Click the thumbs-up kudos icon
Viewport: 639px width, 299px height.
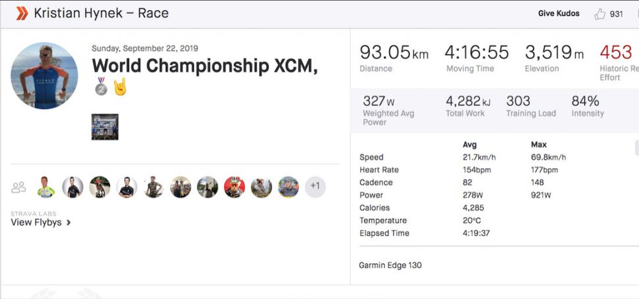pos(599,14)
